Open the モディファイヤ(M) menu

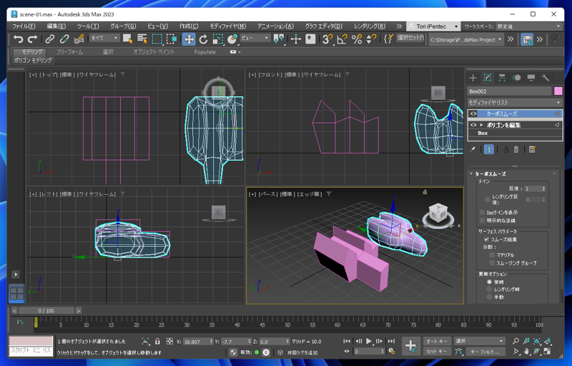coord(227,26)
